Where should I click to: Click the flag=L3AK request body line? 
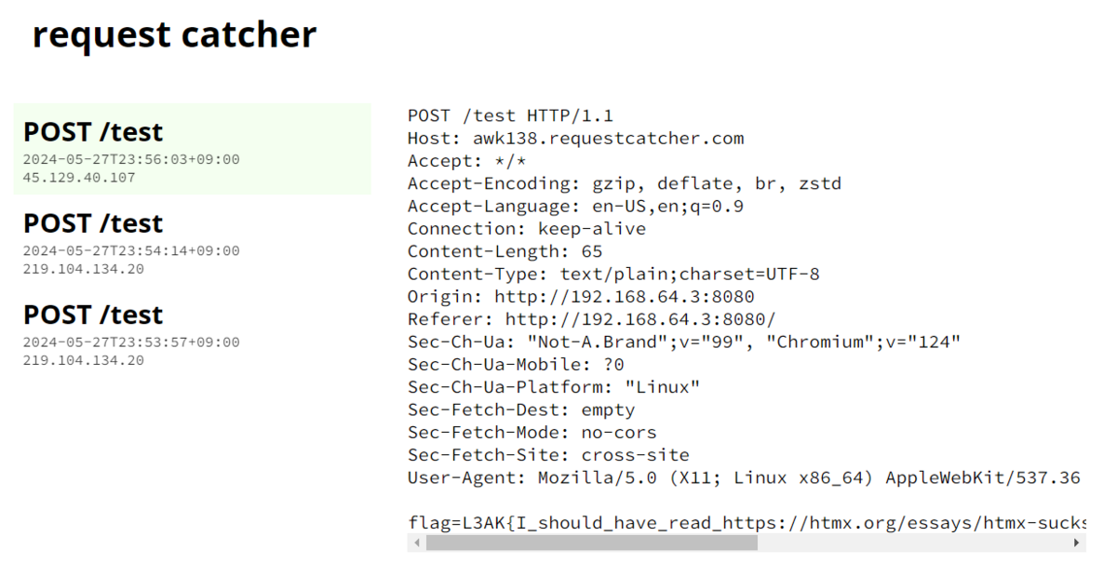(x=747, y=523)
